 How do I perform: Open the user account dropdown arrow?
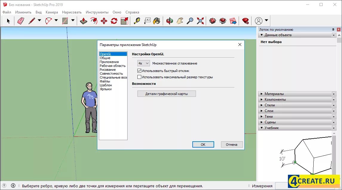(x=266, y=20)
